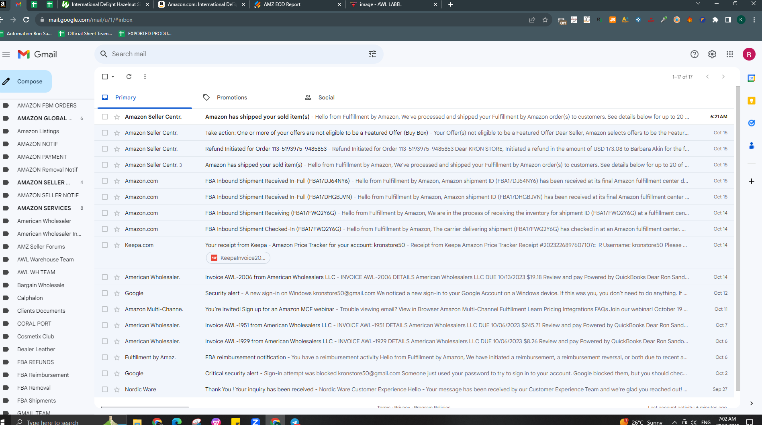Click the Gmail logo
Screen dimensions: 762x425
click(x=37, y=54)
